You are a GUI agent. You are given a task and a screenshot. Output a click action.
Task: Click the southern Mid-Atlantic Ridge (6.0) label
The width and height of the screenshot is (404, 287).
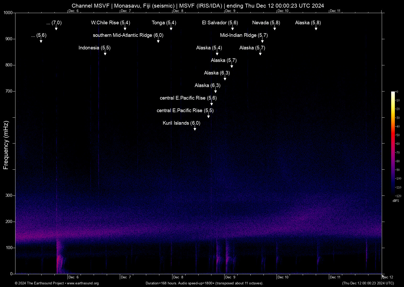coord(128,35)
